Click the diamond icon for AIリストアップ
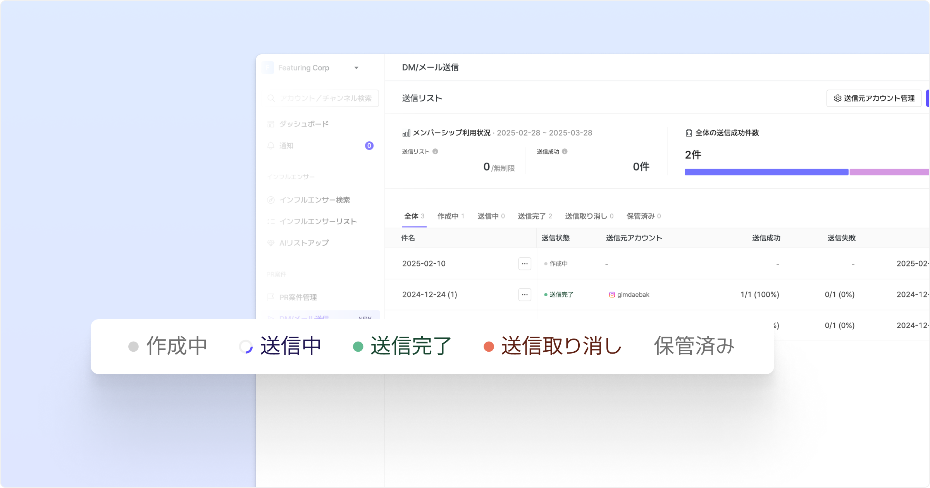Screen dimensions: 930x488 (271, 243)
